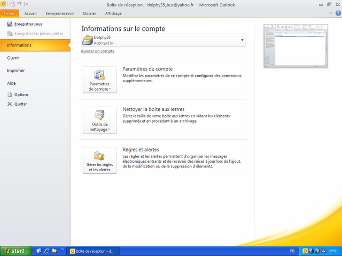The width and height of the screenshot is (342, 256).
Task: Click the send/receive quick access toolbar icon
Action: pos(12,4)
